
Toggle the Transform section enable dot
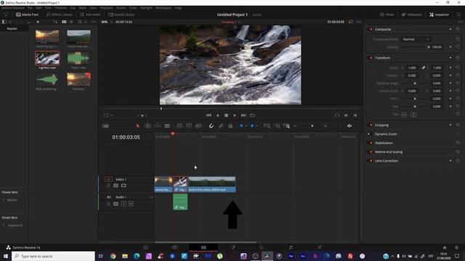point(371,58)
